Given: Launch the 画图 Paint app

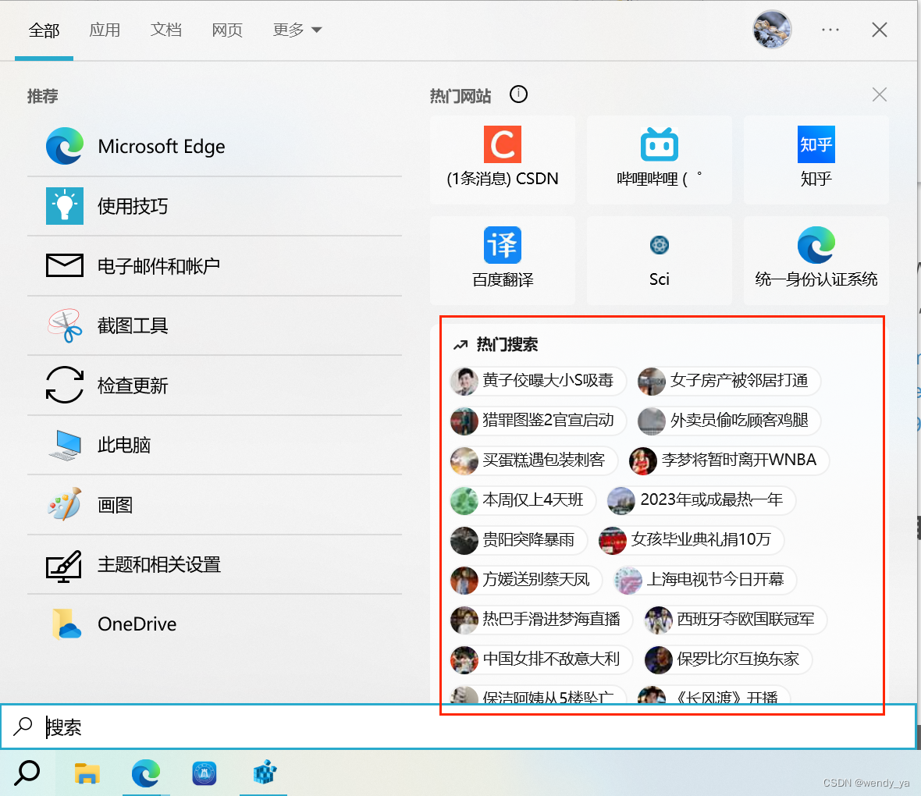Looking at the screenshot, I should (215, 505).
